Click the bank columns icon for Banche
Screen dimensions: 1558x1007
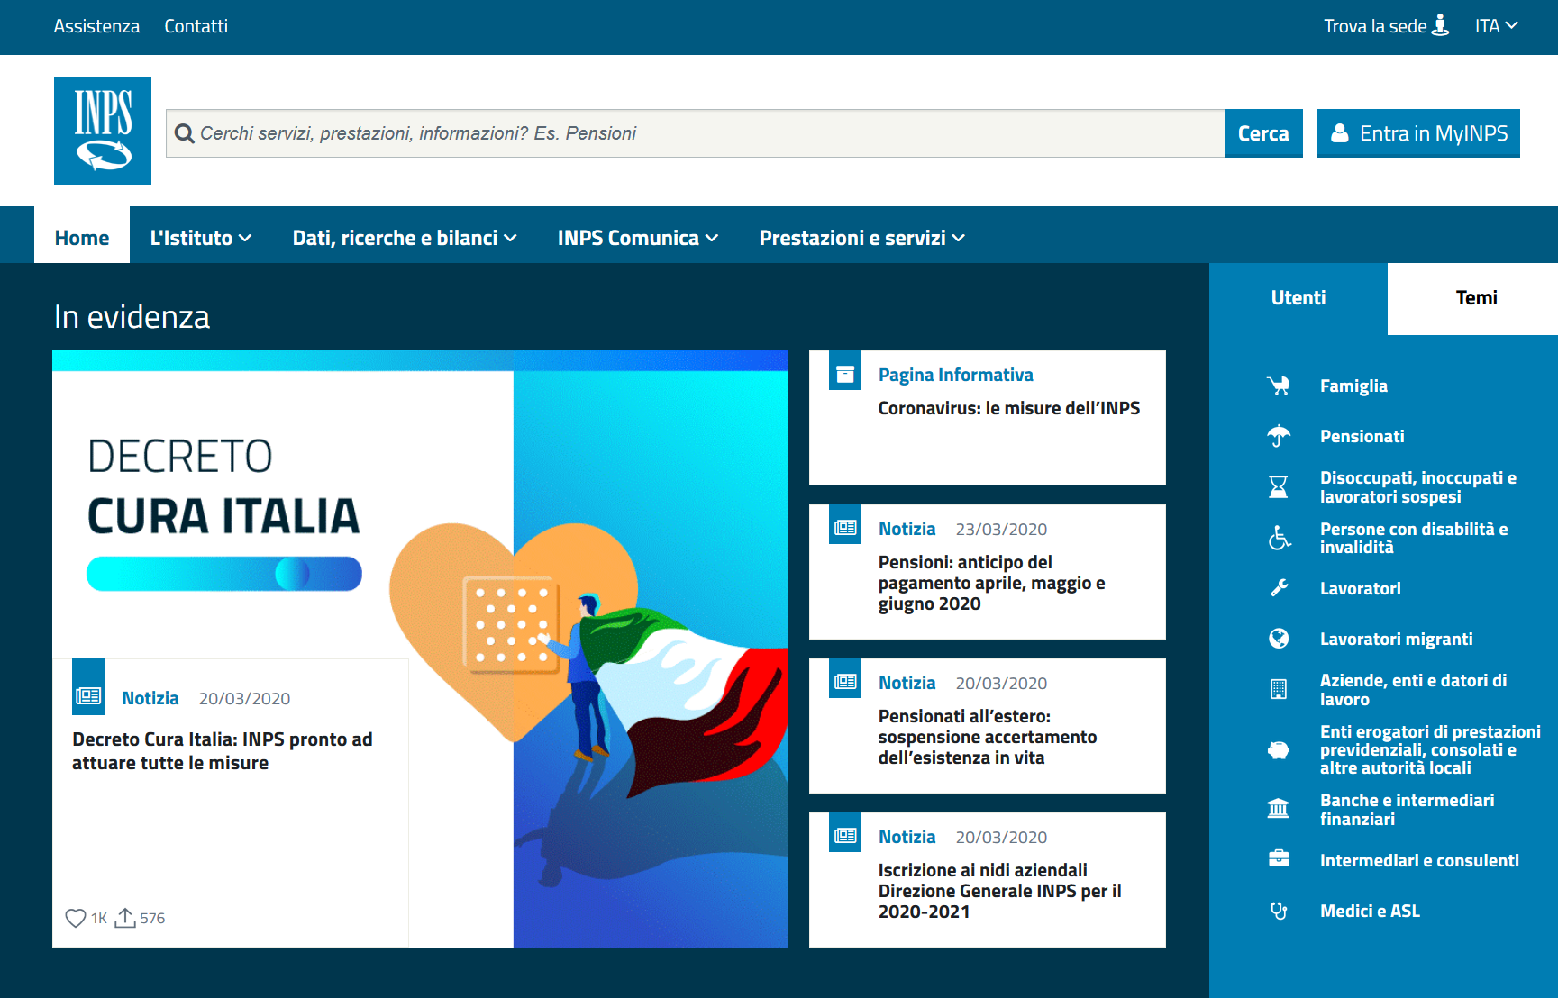[x=1279, y=809]
